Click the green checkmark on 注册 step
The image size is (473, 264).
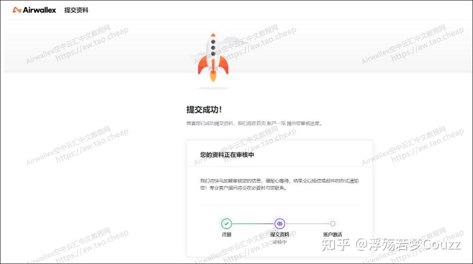coord(226,223)
